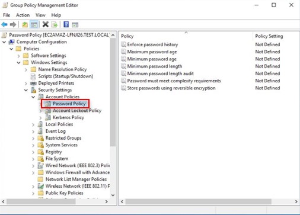Toggle Show/Hide Console Tree toolbar icon

point(34,25)
